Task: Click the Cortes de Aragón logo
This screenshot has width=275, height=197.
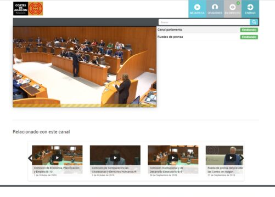Action: coord(28,9)
